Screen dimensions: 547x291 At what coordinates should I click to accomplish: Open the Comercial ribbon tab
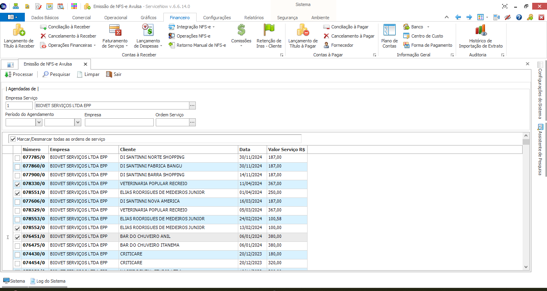point(81,18)
